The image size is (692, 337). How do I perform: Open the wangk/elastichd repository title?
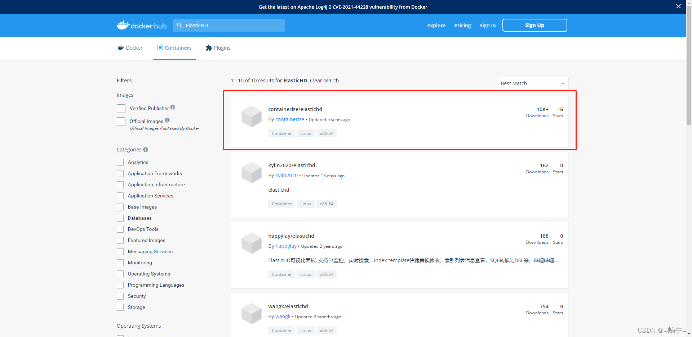[x=288, y=306]
